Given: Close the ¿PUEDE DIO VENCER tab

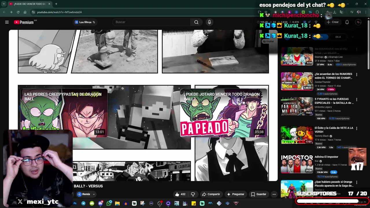Looking at the screenshot, I should click(x=49, y=4).
